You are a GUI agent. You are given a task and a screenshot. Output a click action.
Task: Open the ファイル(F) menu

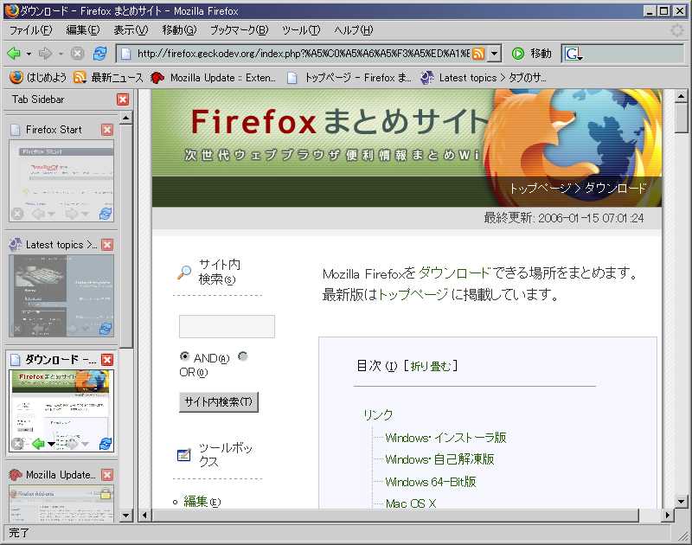pyautogui.click(x=30, y=30)
